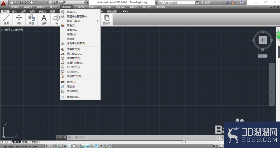Click the Plot printer icon

(32, 3)
